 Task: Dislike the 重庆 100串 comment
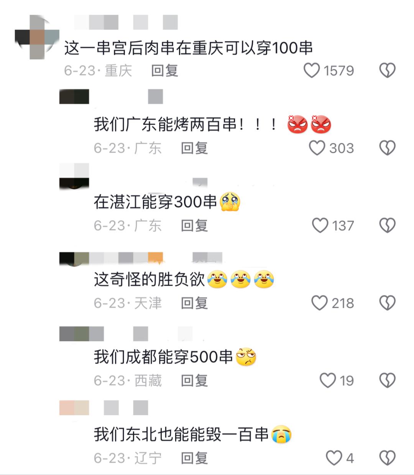pos(387,71)
